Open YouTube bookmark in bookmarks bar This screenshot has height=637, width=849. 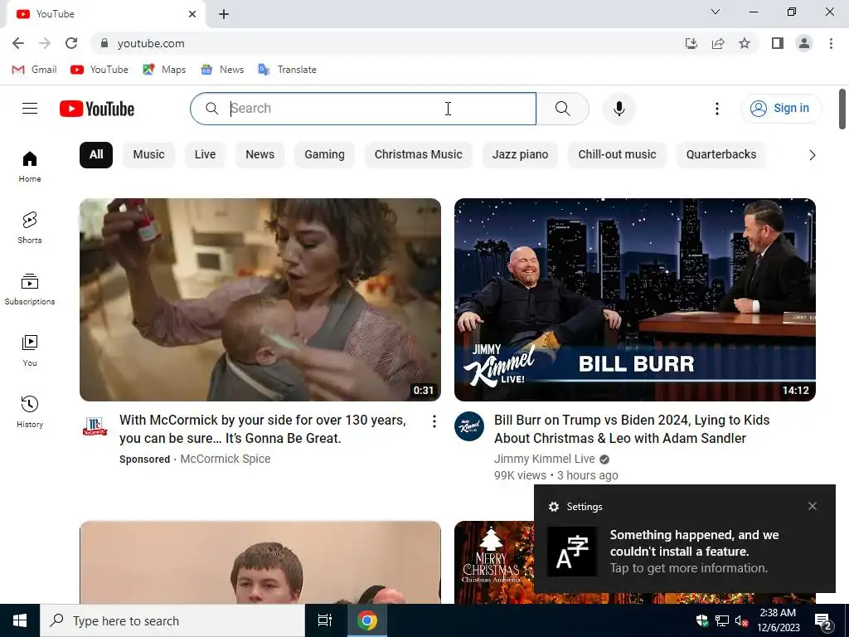99,70
